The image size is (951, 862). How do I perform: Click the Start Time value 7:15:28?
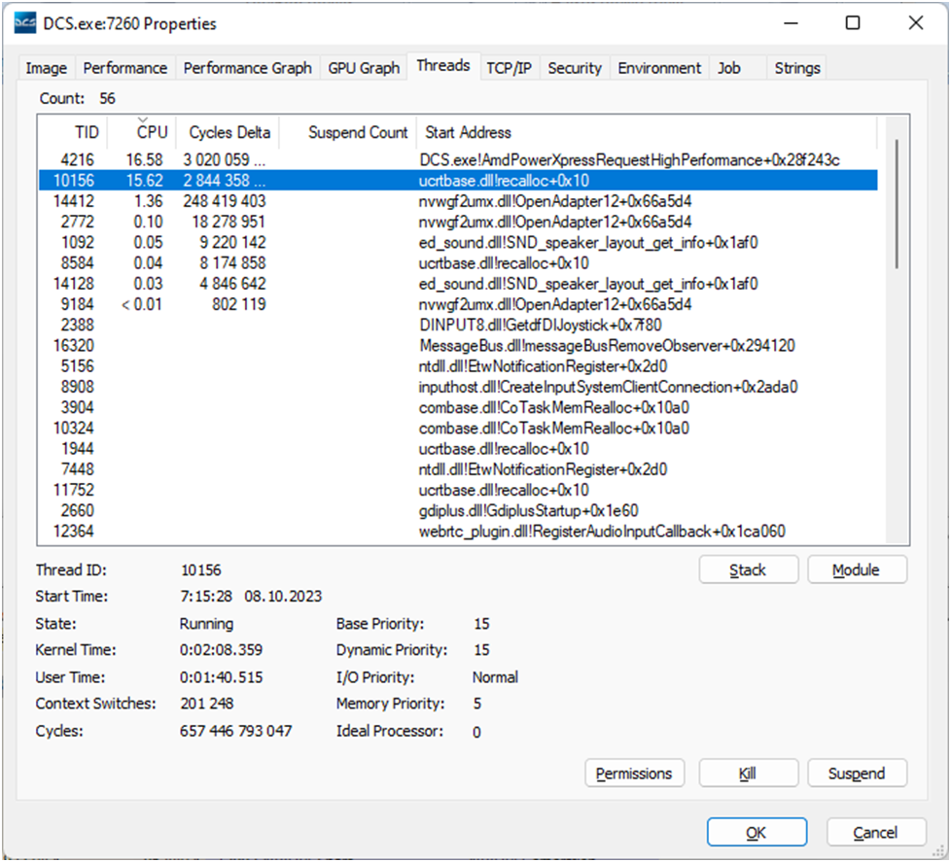pyautogui.click(x=205, y=597)
